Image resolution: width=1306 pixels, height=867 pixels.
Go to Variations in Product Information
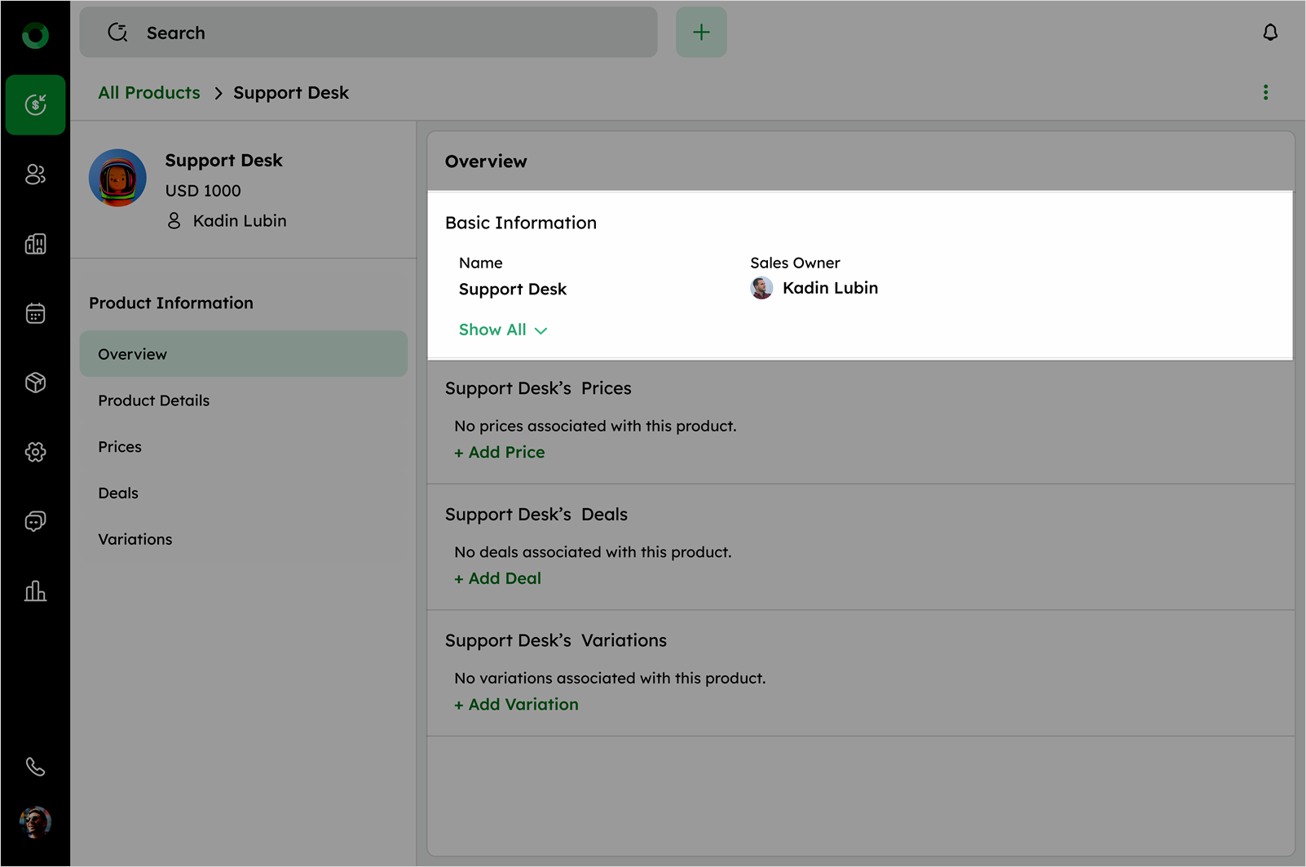coord(135,539)
